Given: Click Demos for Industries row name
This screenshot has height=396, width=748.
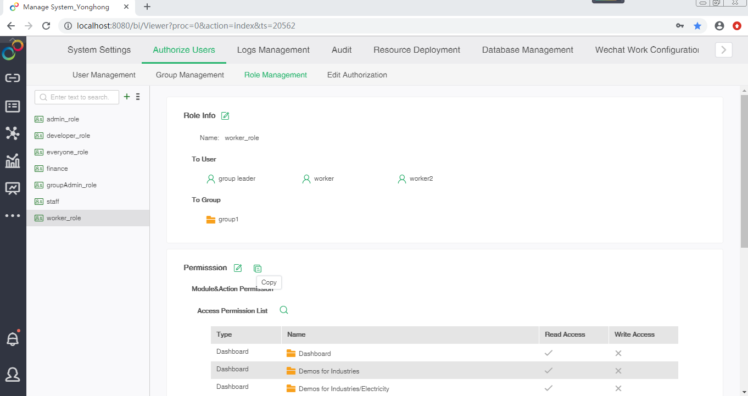Looking at the screenshot, I should click(x=329, y=371).
